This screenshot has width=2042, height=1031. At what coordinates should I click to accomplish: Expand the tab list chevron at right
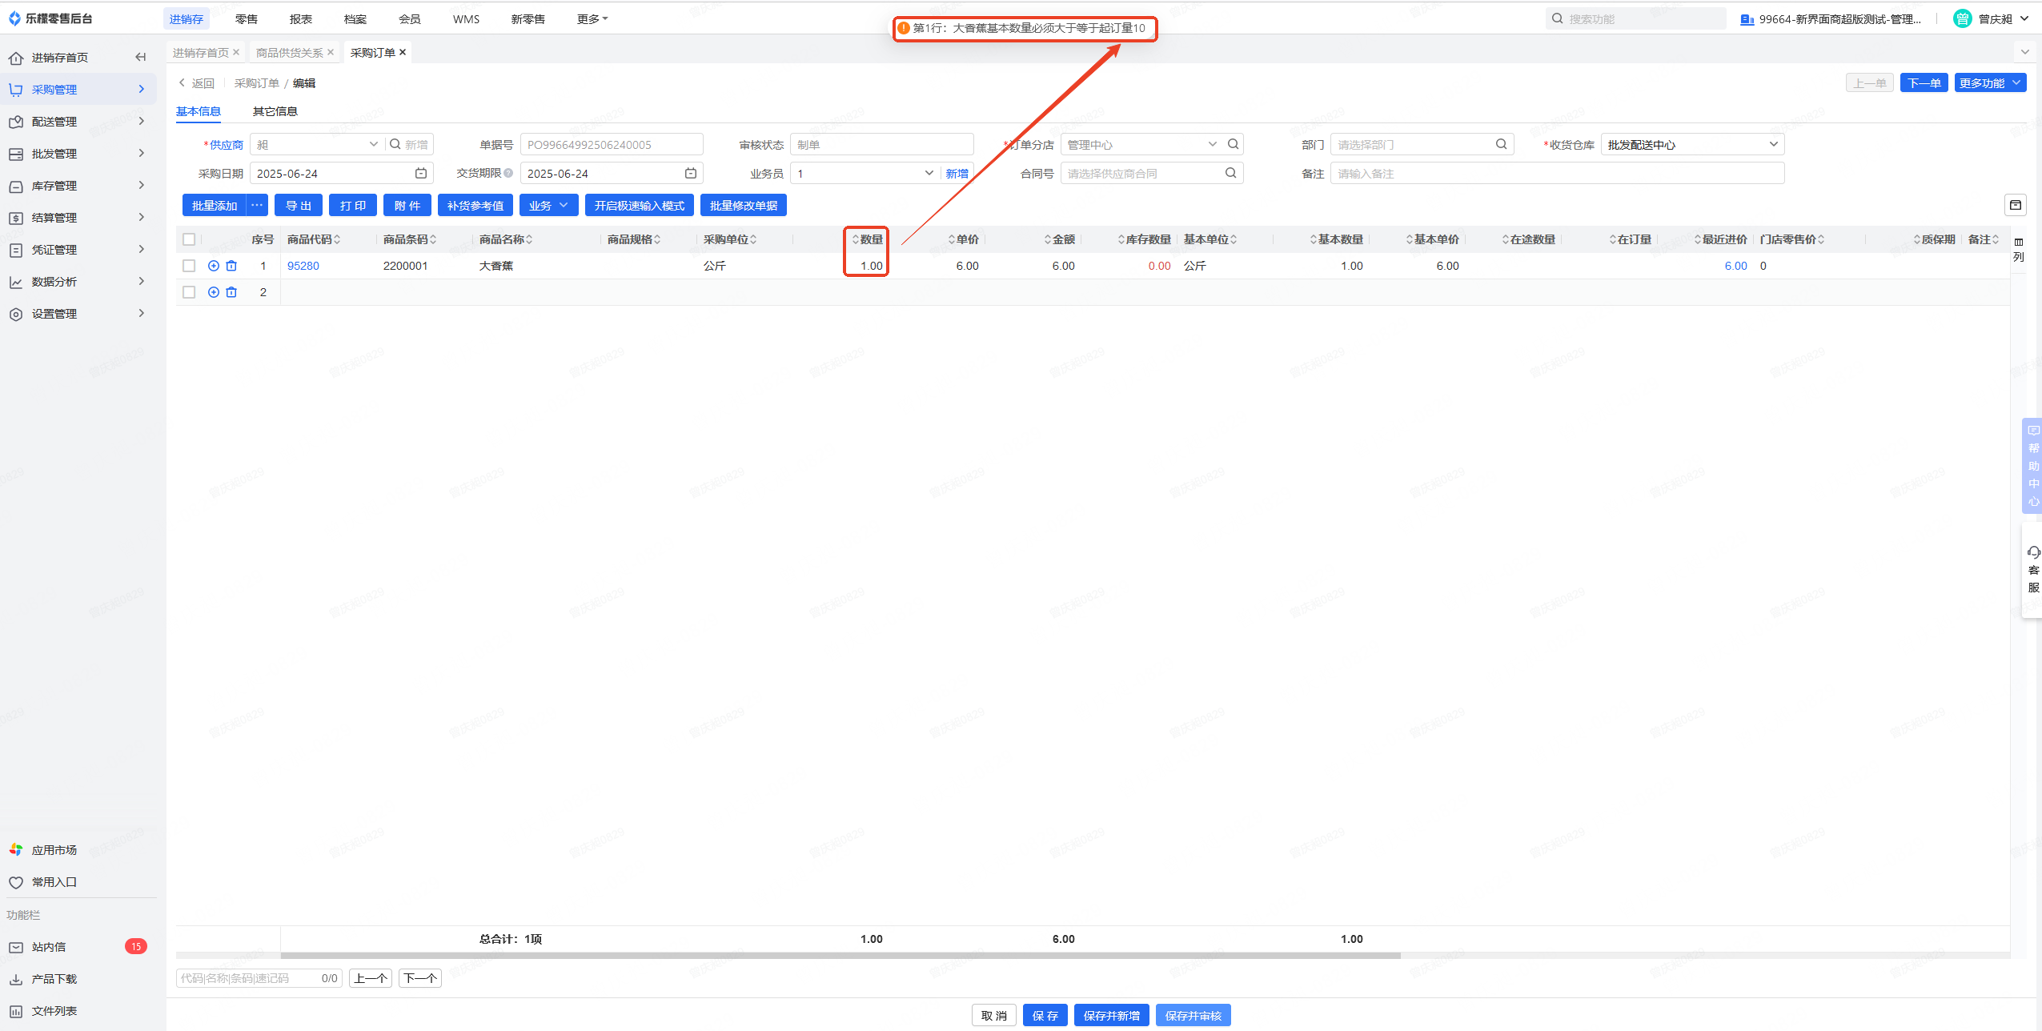2024,52
